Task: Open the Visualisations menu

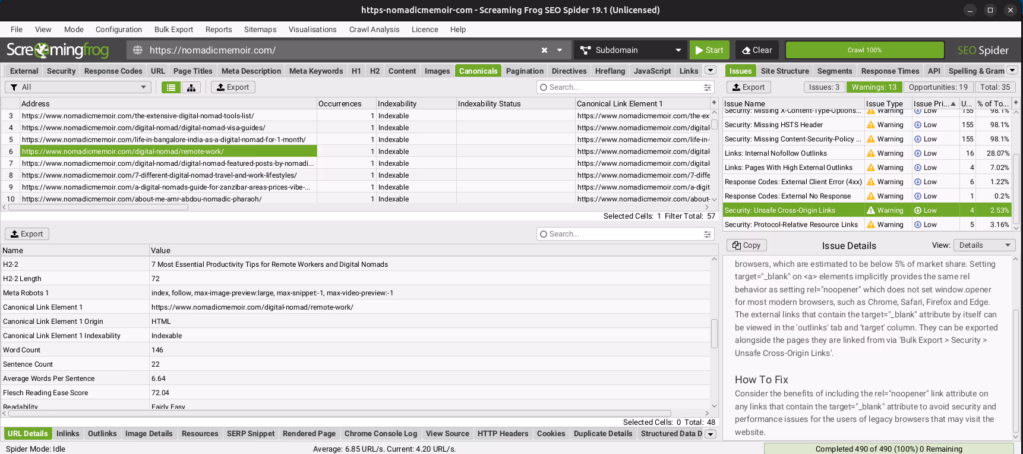Action: tap(312, 29)
